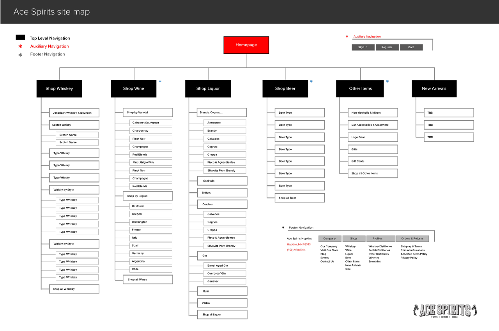Select the France region node
Viewport: 499px width, 331px height.
151,230
